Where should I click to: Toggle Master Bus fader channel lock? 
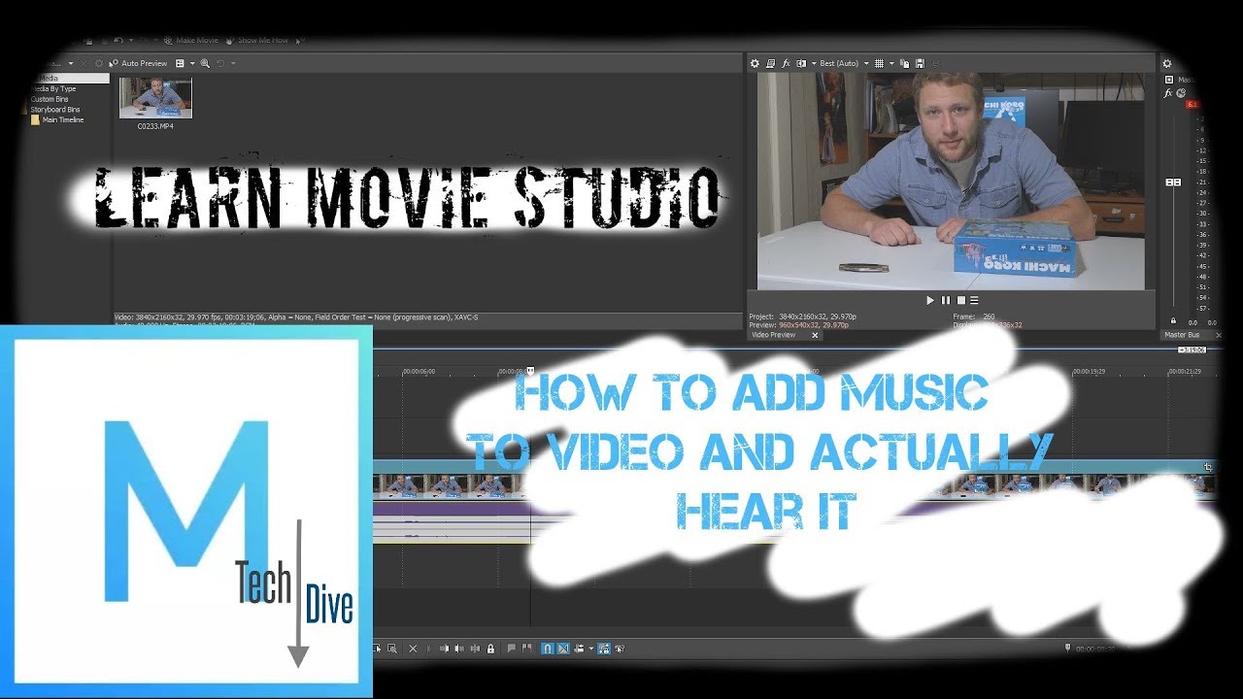(x=1173, y=320)
